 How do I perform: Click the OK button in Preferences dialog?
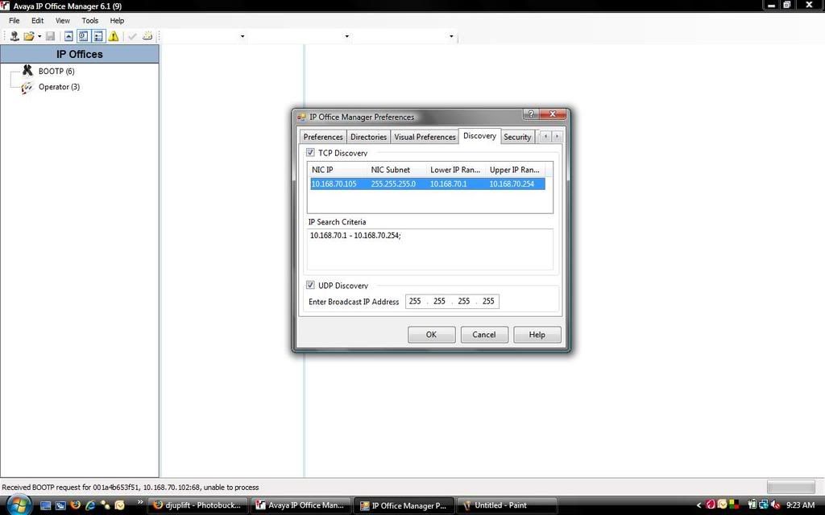click(x=432, y=334)
